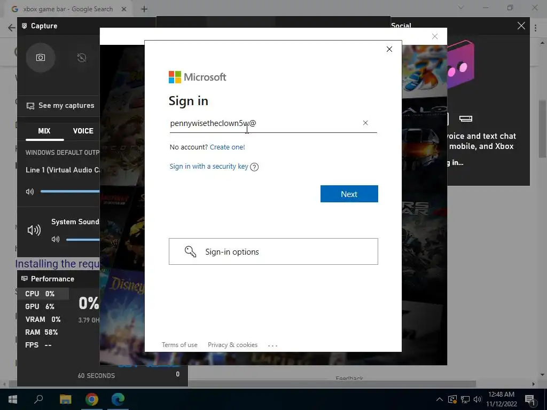This screenshot has height=410, width=547.
Task: Open the security key help icon
Action: (x=254, y=167)
